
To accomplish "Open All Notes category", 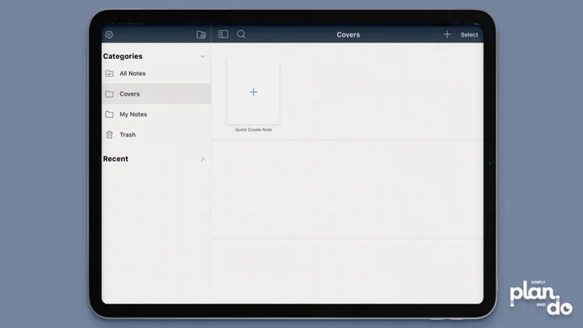I will (156, 74).
